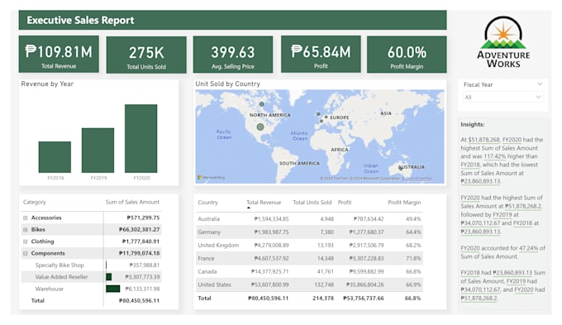
Task: Sort by Country column header
Action: click(x=207, y=203)
